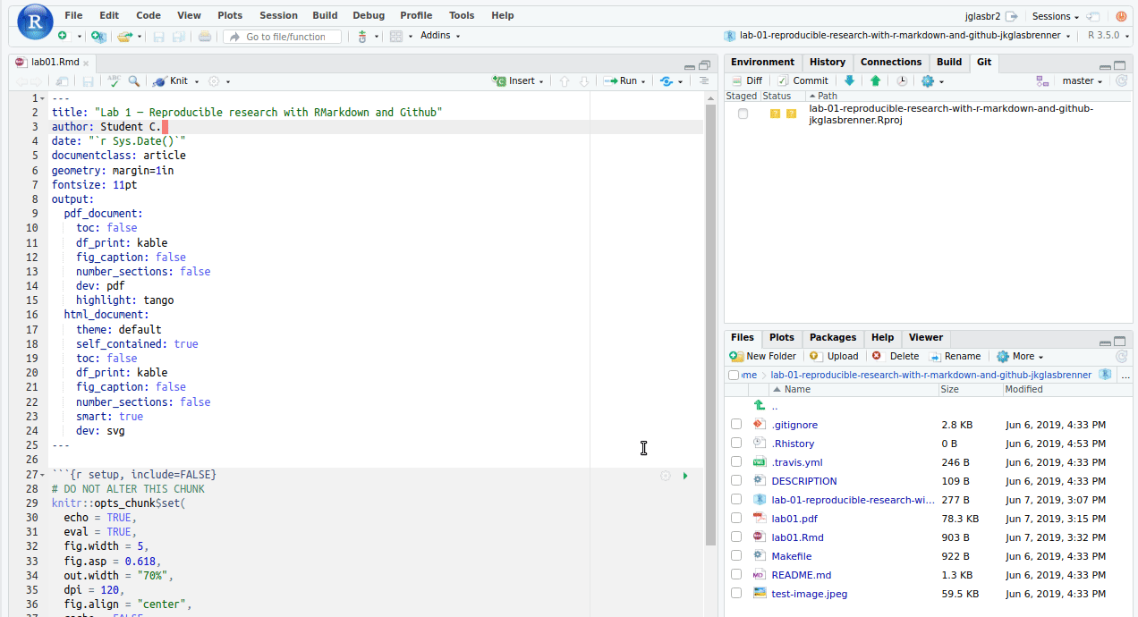Open an existing file using the folder icon

pyautogui.click(x=124, y=36)
